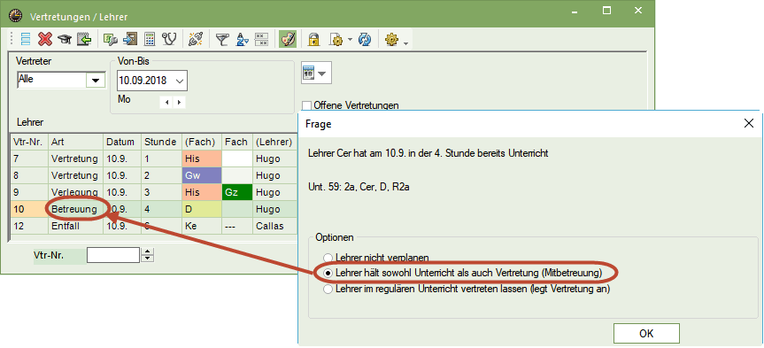This screenshot has height=348, width=764.
Task: Click the A-Z sort icon
Action: 243,40
